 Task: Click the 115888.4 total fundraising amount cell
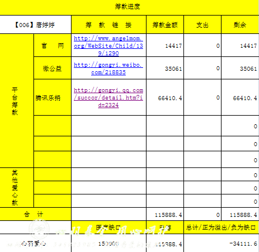[165, 215]
